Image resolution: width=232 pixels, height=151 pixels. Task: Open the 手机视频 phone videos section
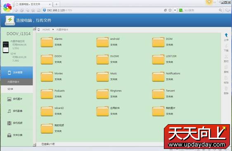click(x=15, y=123)
